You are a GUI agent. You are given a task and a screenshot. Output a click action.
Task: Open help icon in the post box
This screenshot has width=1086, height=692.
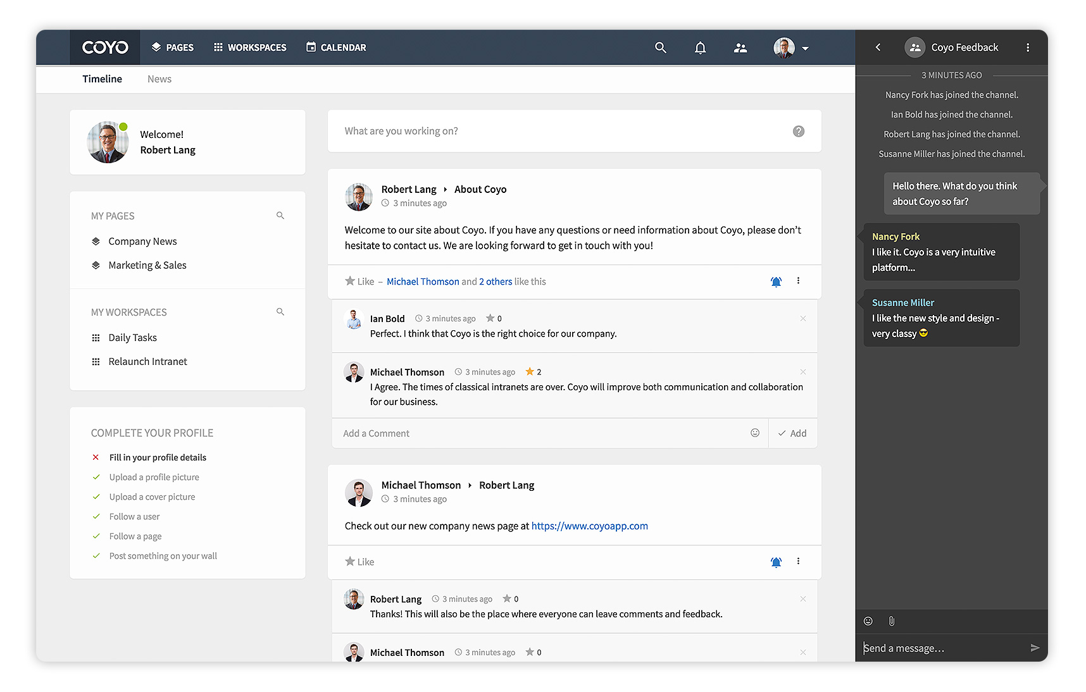tap(799, 131)
